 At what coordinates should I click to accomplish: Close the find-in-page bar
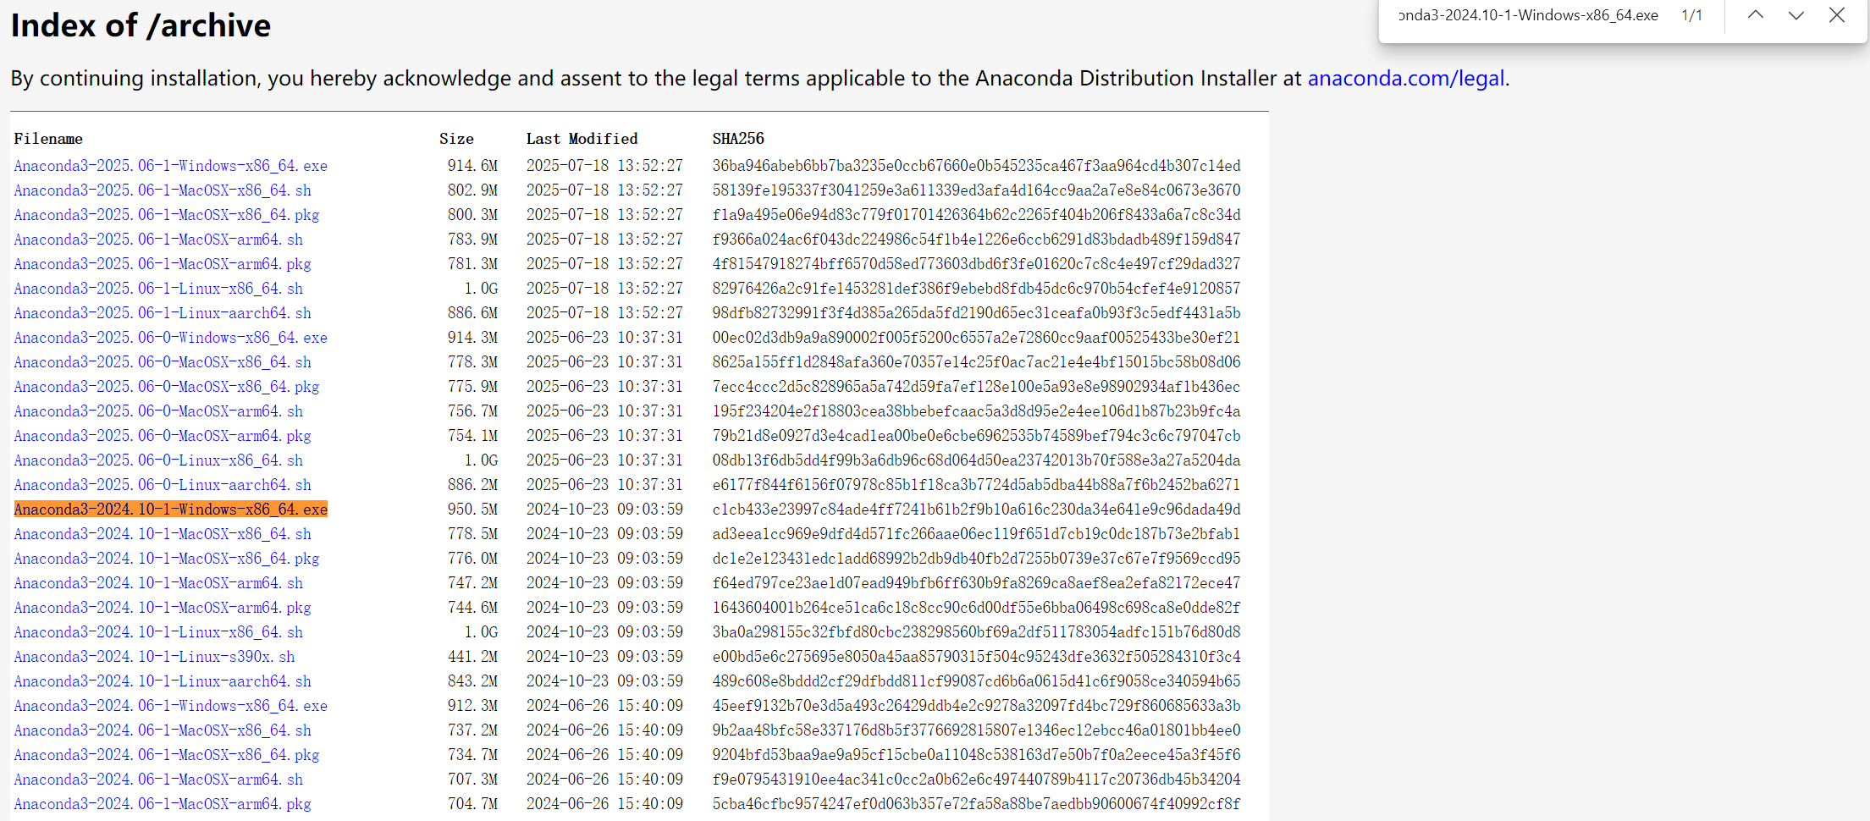tap(1836, 15)
